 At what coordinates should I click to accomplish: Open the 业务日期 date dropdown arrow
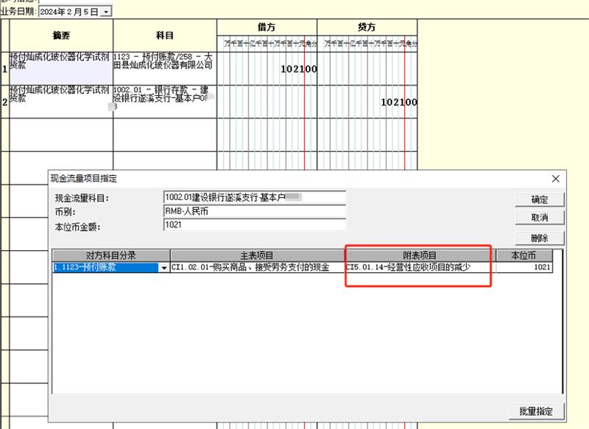click(107, 12)
